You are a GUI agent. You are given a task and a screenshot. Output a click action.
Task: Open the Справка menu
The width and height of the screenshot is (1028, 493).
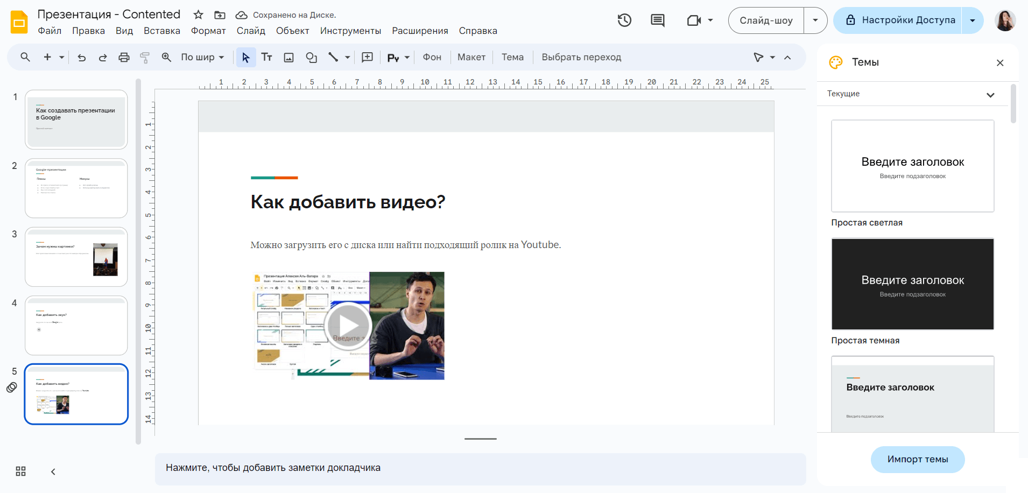click(x=478, y=31)
